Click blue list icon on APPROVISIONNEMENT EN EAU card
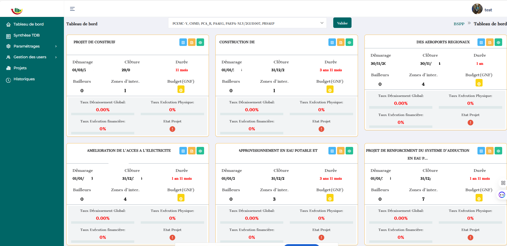 (332, 151)
